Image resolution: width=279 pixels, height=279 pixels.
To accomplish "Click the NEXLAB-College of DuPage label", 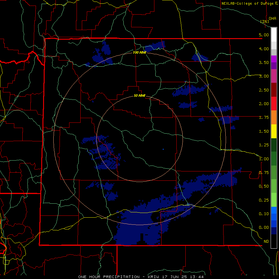I will coord(247,3).
